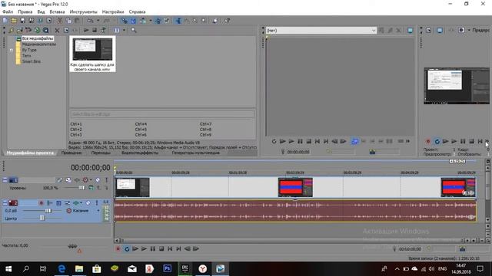
Task: Open the Касание automation mode dropdown
Action: [84, 211]
